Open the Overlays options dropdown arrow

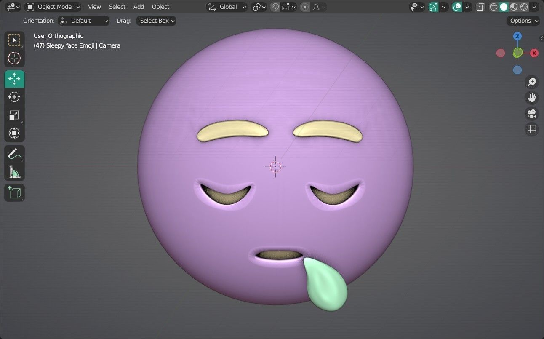click(x=467, y=7)
